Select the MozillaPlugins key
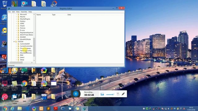 click(x=25, y=19)
